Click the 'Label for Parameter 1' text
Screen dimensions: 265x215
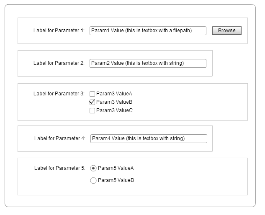pos(59,31)
